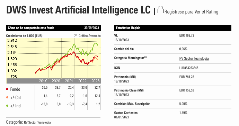Click the Gastos Corrientes value 1,59%
239x126 pixels.
(x=183, y=113)
